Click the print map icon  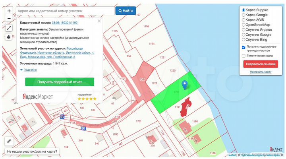tap(9, 37)
